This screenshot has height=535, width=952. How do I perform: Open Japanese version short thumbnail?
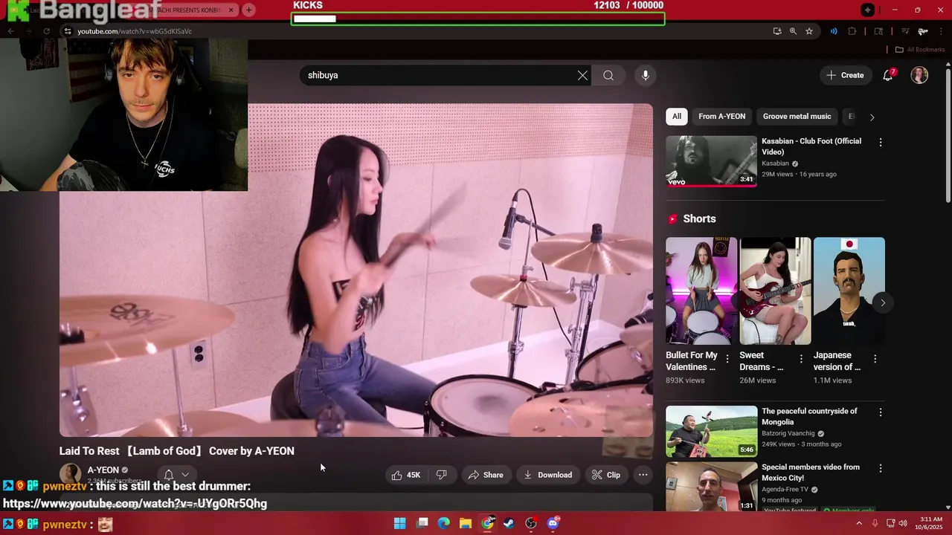(x=849, y=291)
